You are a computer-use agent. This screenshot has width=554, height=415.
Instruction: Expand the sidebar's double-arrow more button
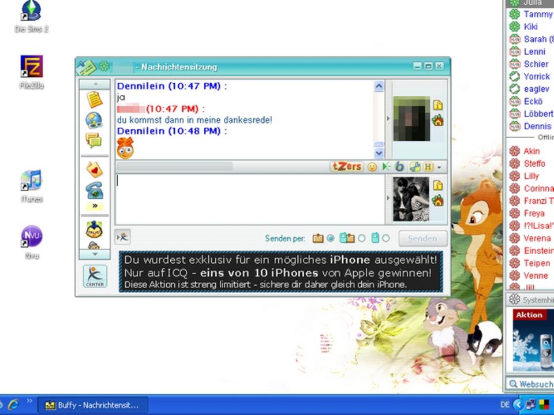pos(94,206)
